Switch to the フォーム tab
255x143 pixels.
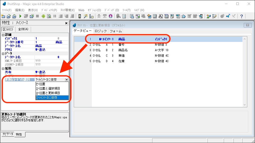[x=116, y=31]
